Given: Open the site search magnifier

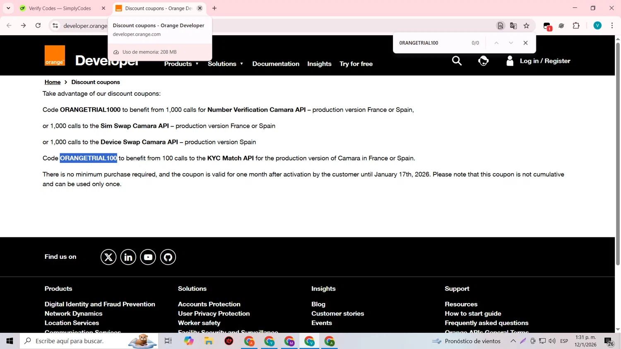Looking at the screenshot, I should tap(457, 61).
